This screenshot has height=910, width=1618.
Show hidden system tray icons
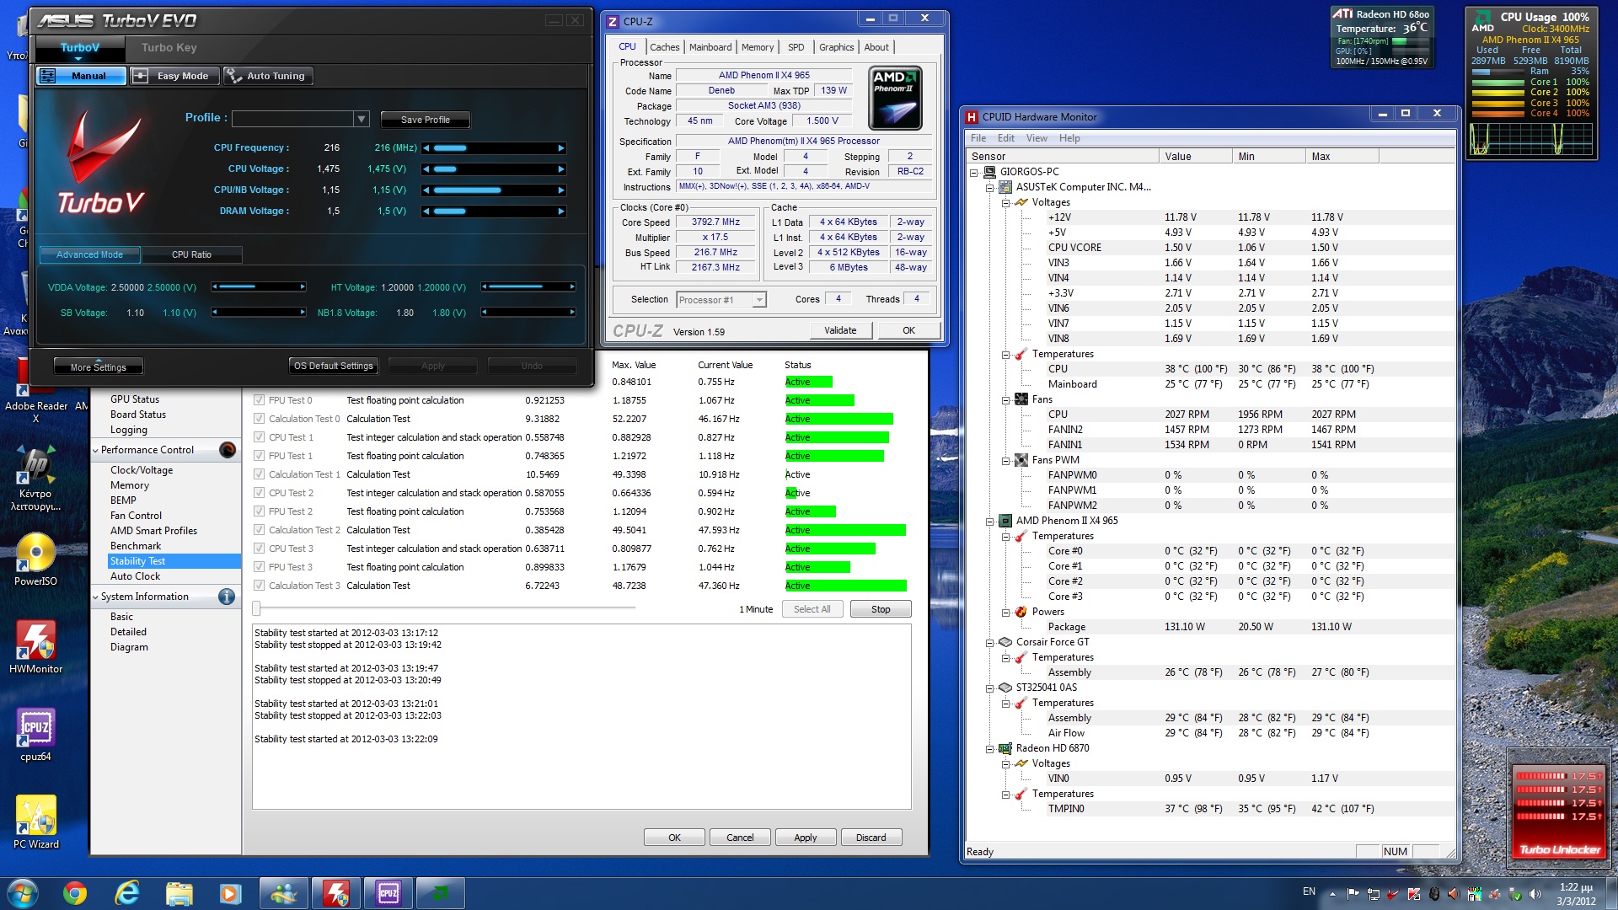pyautogui.click(x=1332, y=893)
